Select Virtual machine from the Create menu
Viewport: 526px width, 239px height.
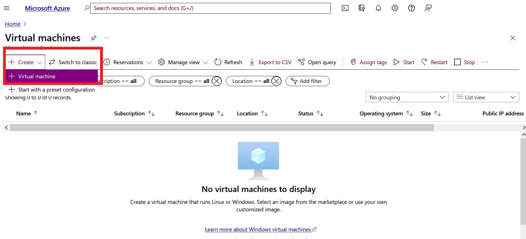click(37, 76)
